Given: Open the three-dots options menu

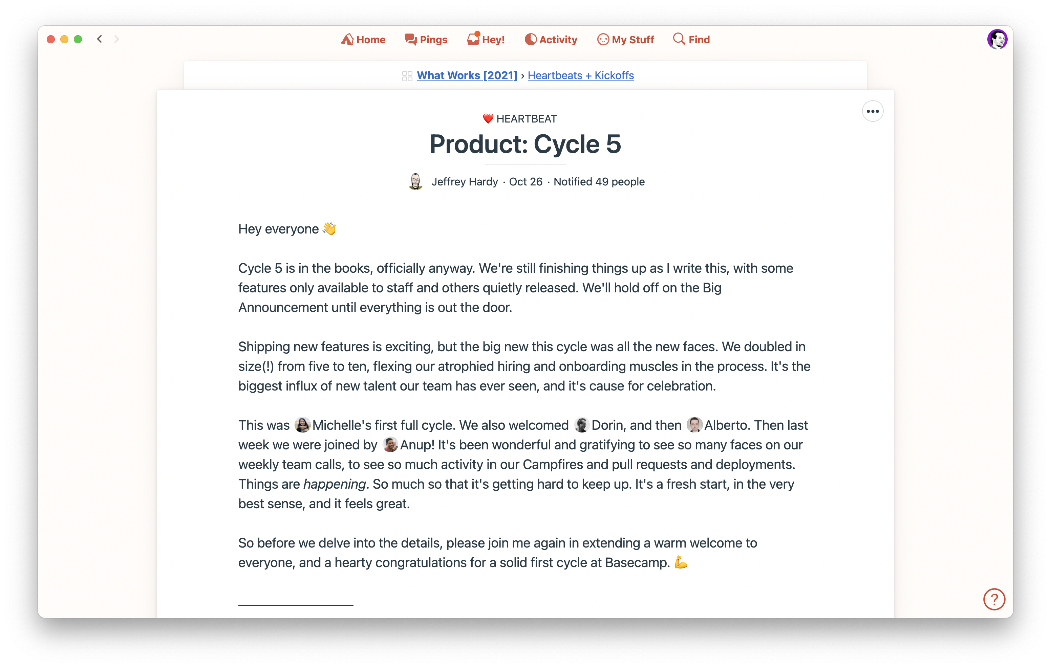Looking at the screenshot, I should click(x=873, y=111).
